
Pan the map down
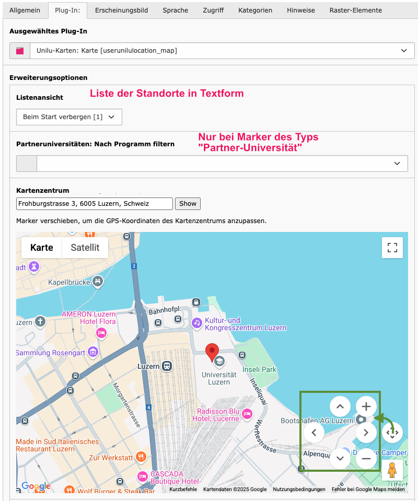[x=340, y=459]
